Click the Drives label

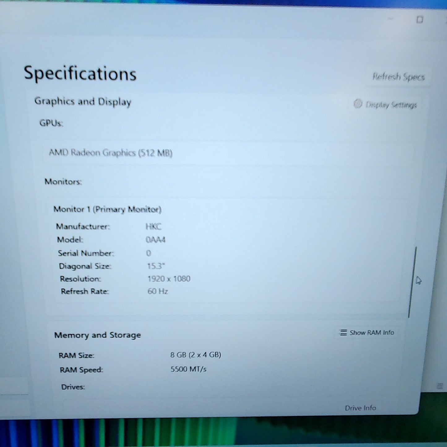tap(73, 387)
